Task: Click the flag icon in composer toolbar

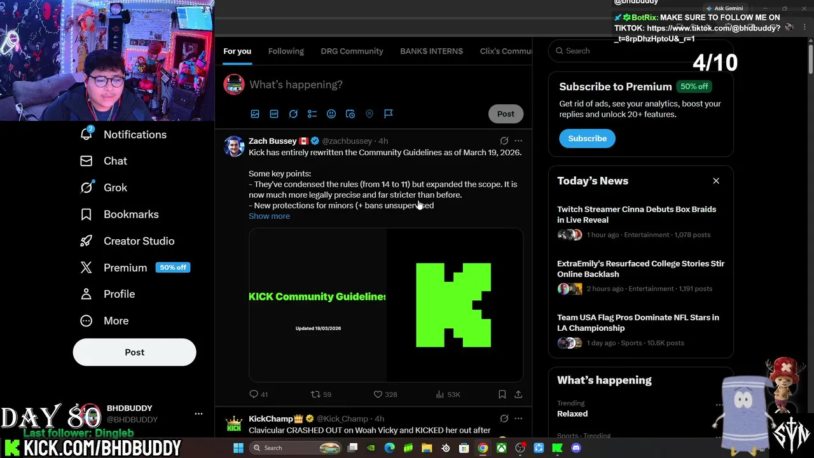Action: 389,114
